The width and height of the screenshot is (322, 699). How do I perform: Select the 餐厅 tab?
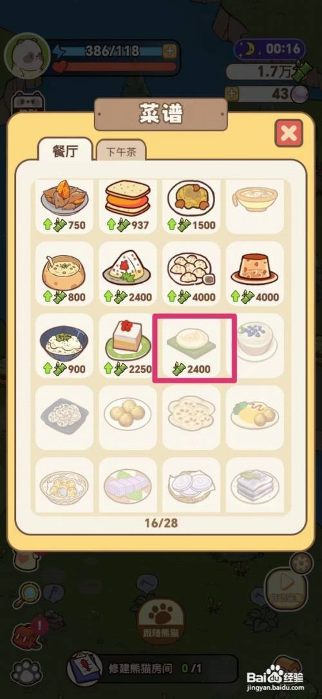(66, 150)
